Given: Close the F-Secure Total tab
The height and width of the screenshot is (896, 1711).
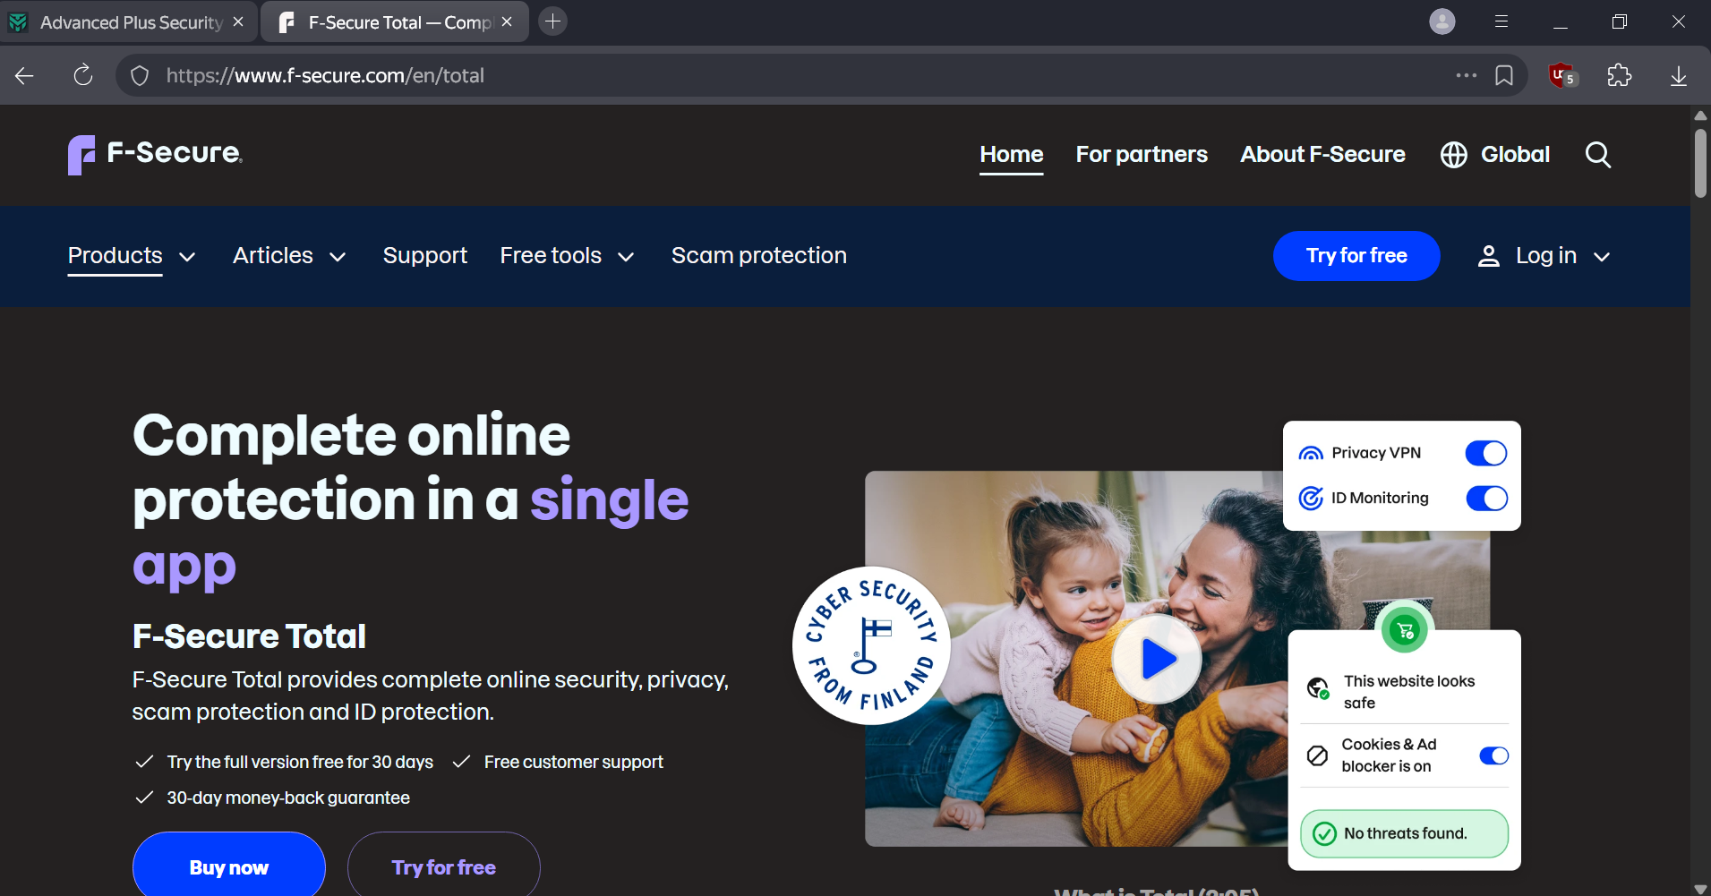Looking at the screenshot, I should [x=507, y=21].
